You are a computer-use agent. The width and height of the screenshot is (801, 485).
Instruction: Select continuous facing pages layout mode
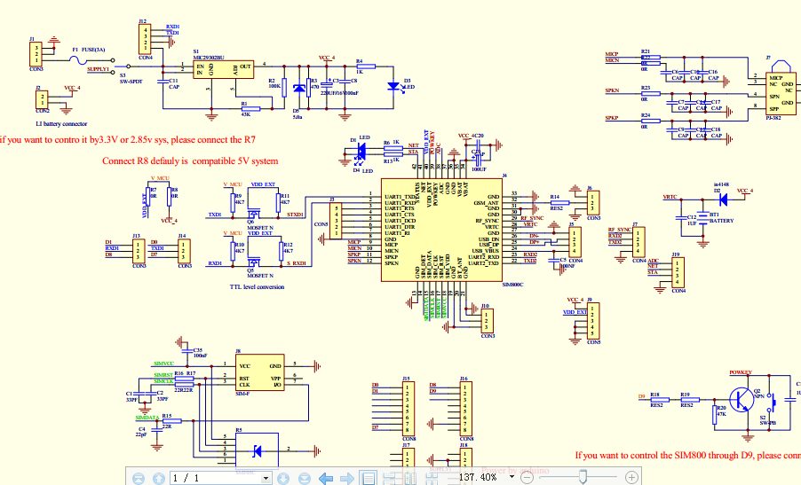tap(432, 479)
